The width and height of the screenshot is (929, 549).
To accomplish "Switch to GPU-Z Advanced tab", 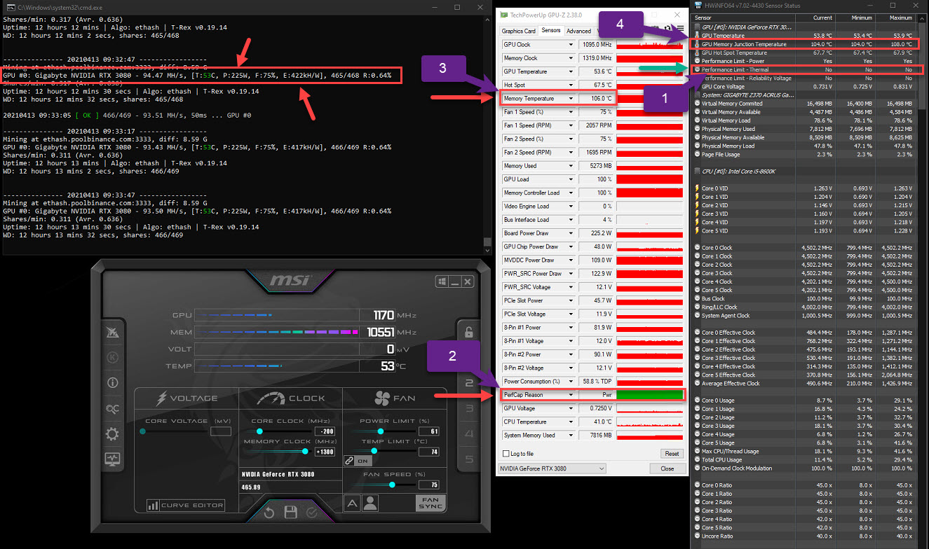I will coord(578,31).
